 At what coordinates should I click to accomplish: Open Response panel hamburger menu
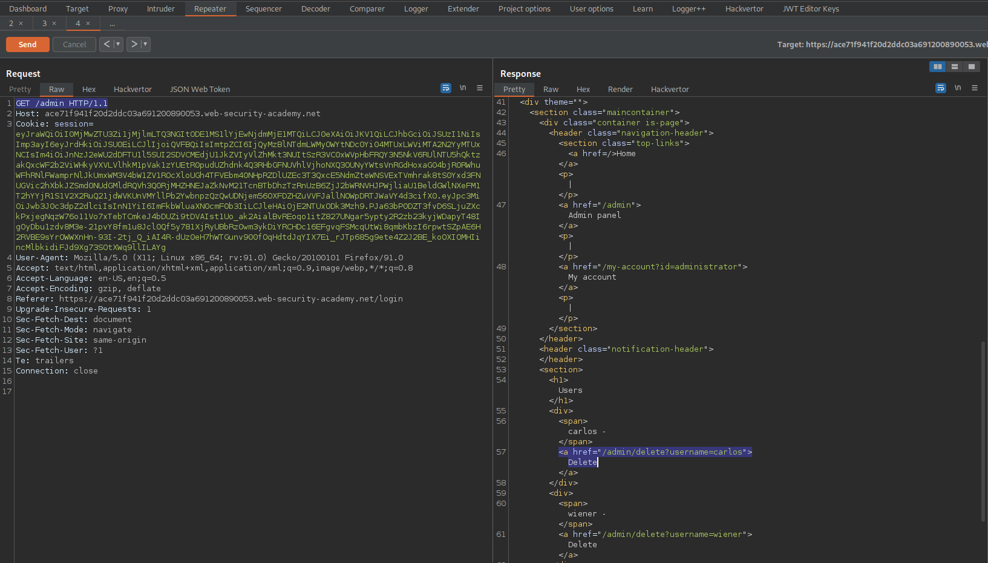[975, 88]
